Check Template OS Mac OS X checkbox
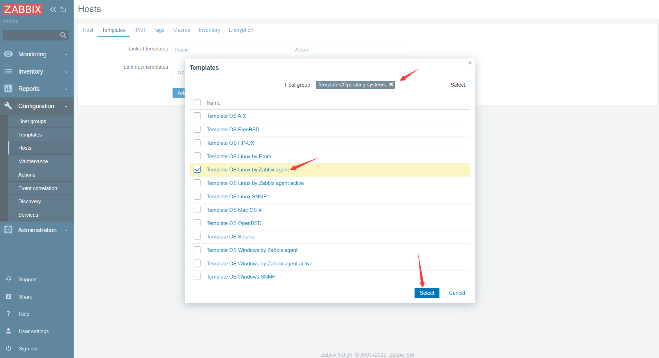Image resolution: width=659 pixels, height=358 pixels. click(197, 210)
